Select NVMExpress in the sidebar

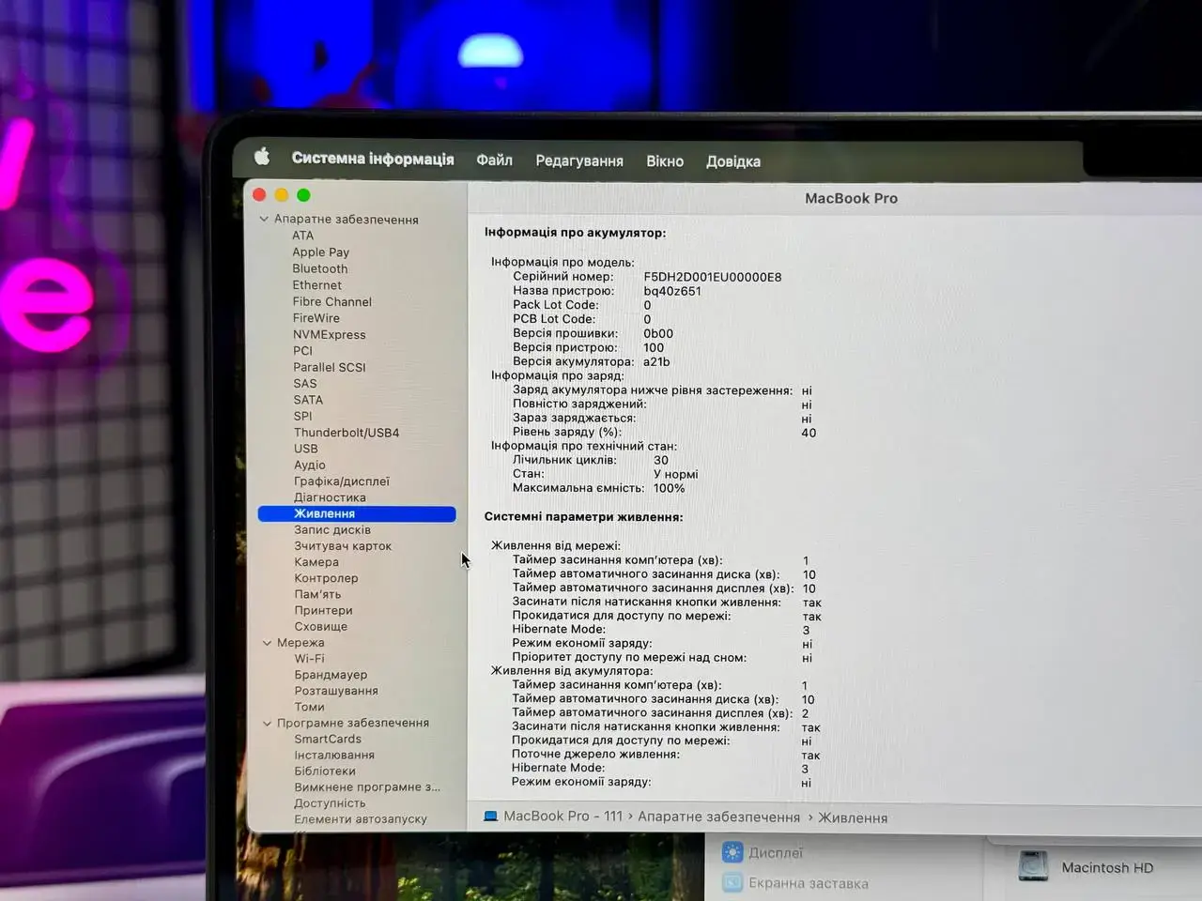pos(329,334)
